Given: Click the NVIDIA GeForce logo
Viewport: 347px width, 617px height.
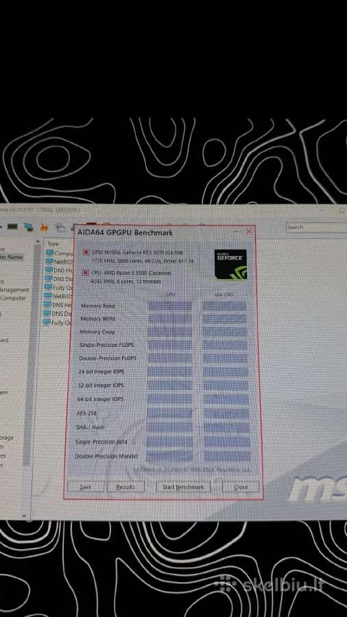Looking at the screenshot, I should (230, 265).
